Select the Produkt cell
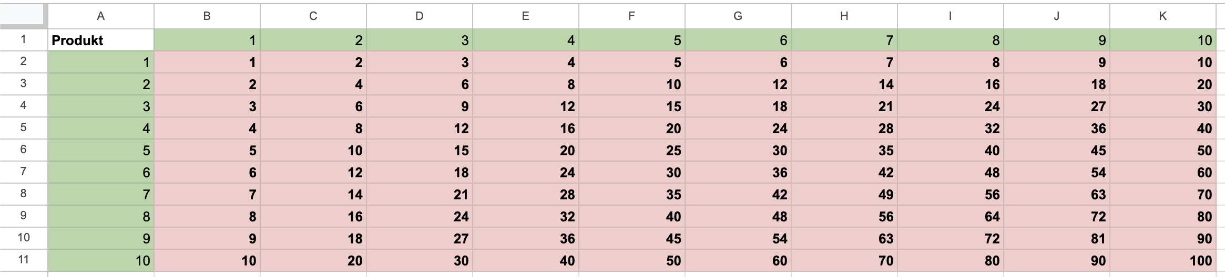Viewport: 1225px width, 277px height. (101, 40)
